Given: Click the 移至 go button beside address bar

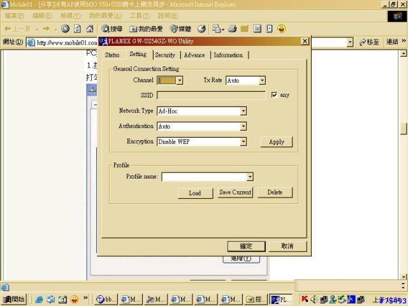Looking at the screenshot, I should 369,42.
